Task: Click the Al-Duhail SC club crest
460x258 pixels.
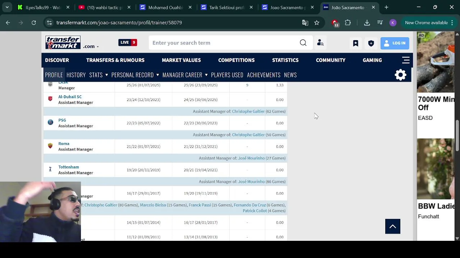Action: pos(50,99)
